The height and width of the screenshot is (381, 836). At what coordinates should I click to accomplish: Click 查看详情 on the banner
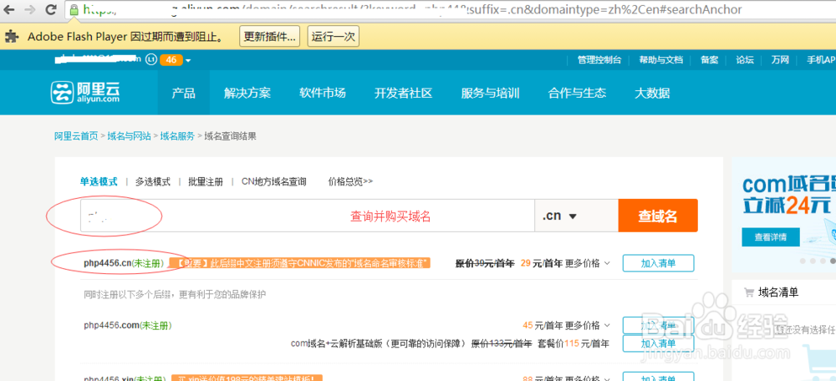(771, 237)
